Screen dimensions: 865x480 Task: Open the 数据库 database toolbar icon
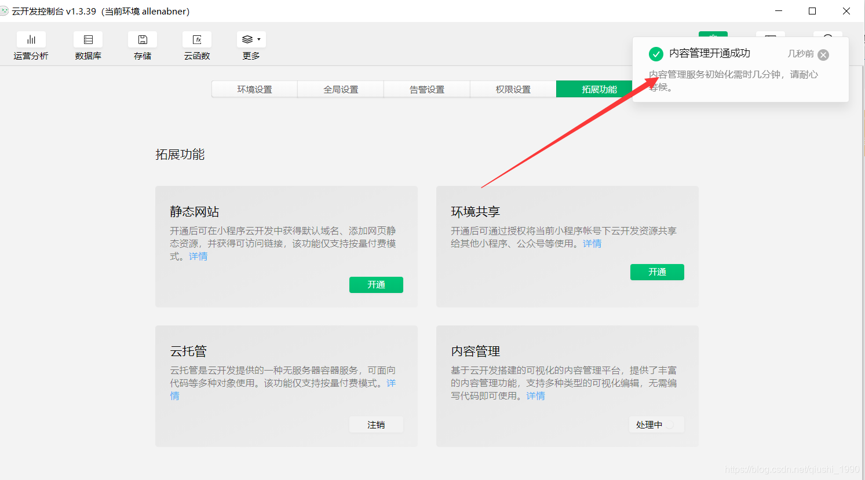pyautogui.click(x=88, y=40)
